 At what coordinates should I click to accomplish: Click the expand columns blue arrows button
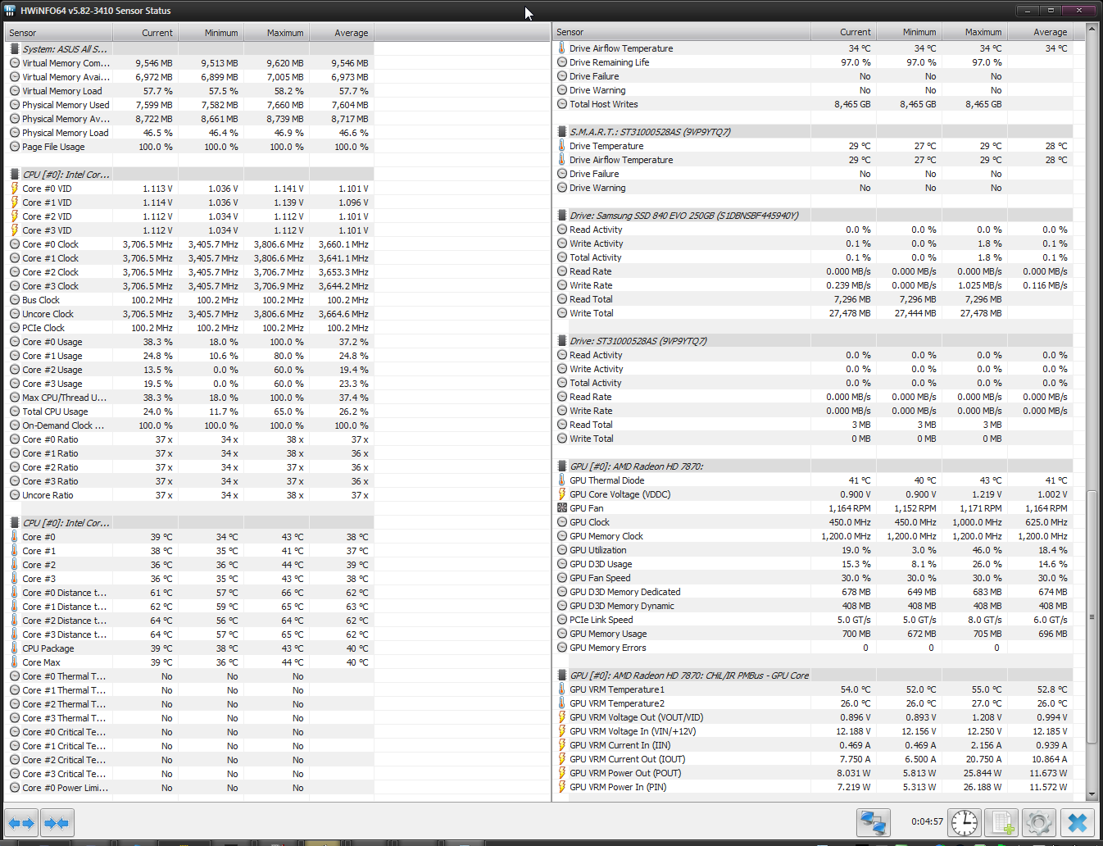tap(21, 822)
